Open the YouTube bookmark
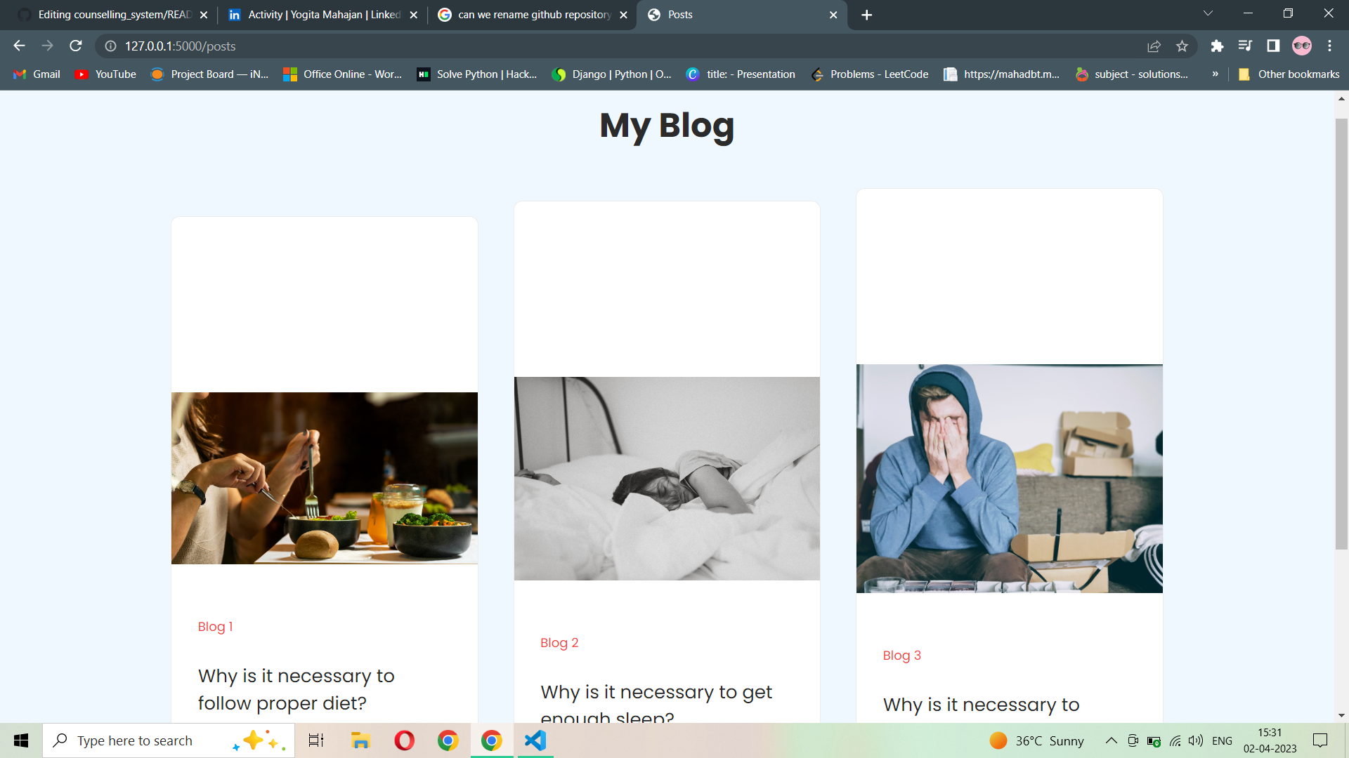This screenshot has width=1349, height=758. 105,74
